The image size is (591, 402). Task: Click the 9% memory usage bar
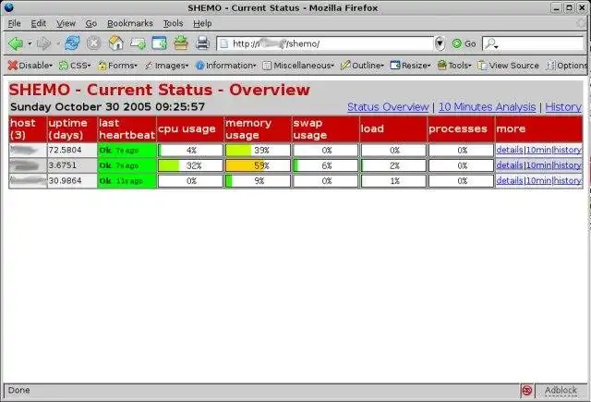259,181
